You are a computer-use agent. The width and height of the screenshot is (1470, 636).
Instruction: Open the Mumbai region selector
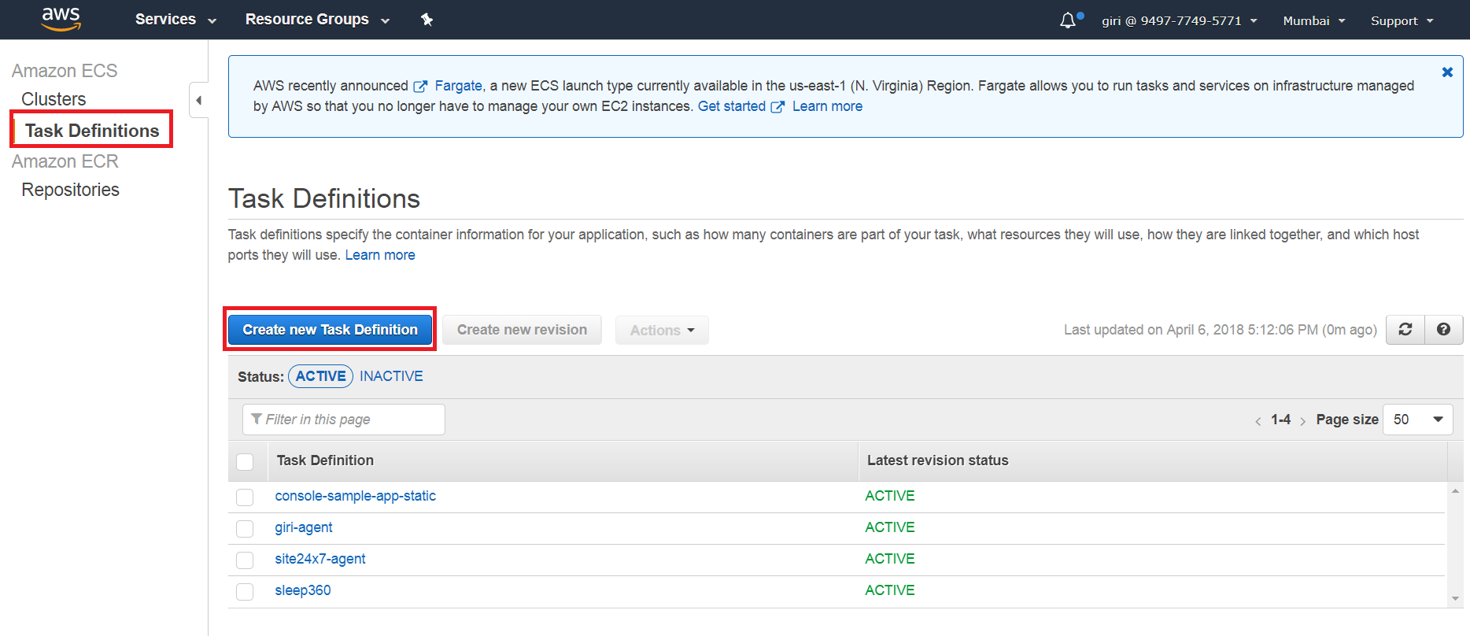1313,21
